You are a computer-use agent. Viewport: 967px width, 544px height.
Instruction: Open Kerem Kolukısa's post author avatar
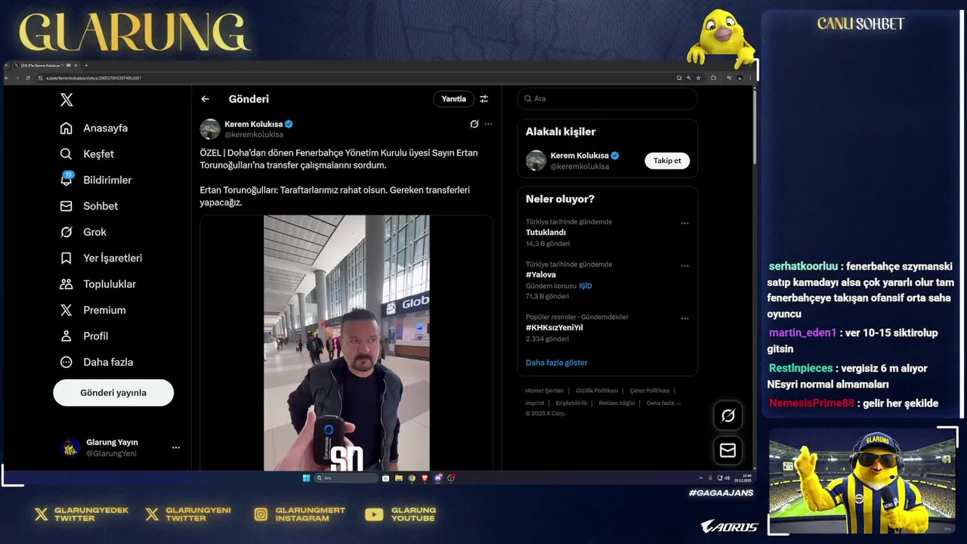210,128
